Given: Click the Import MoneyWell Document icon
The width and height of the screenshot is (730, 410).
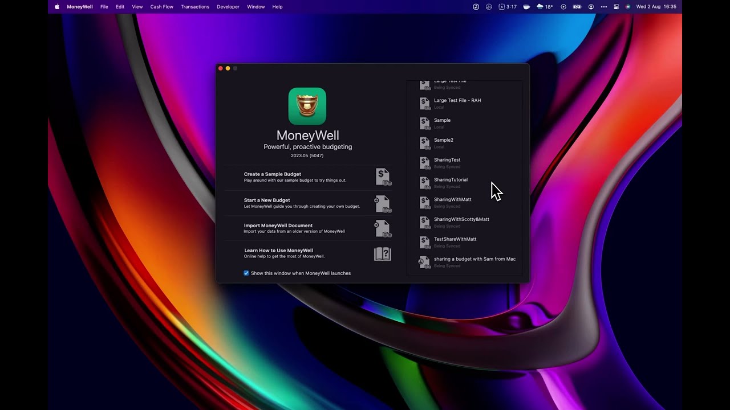Looking at the screenshot, I should [383, 228].
